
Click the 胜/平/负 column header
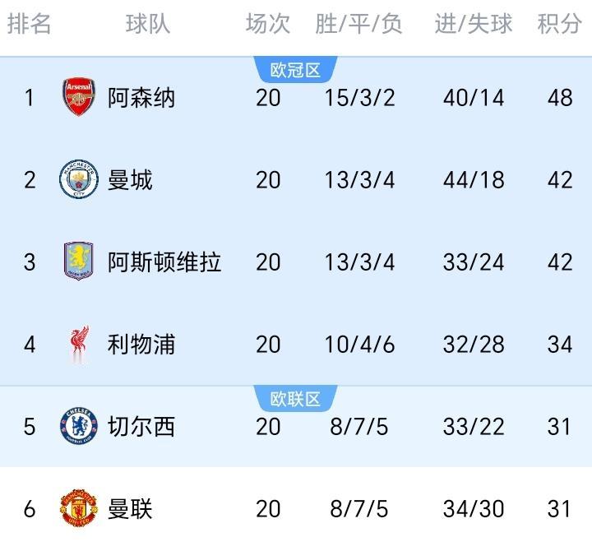coord(359,25)
